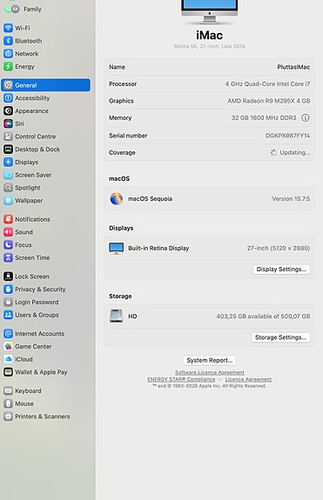
Task: Click Version 15.7.5 text
Action: coord(291,198)
